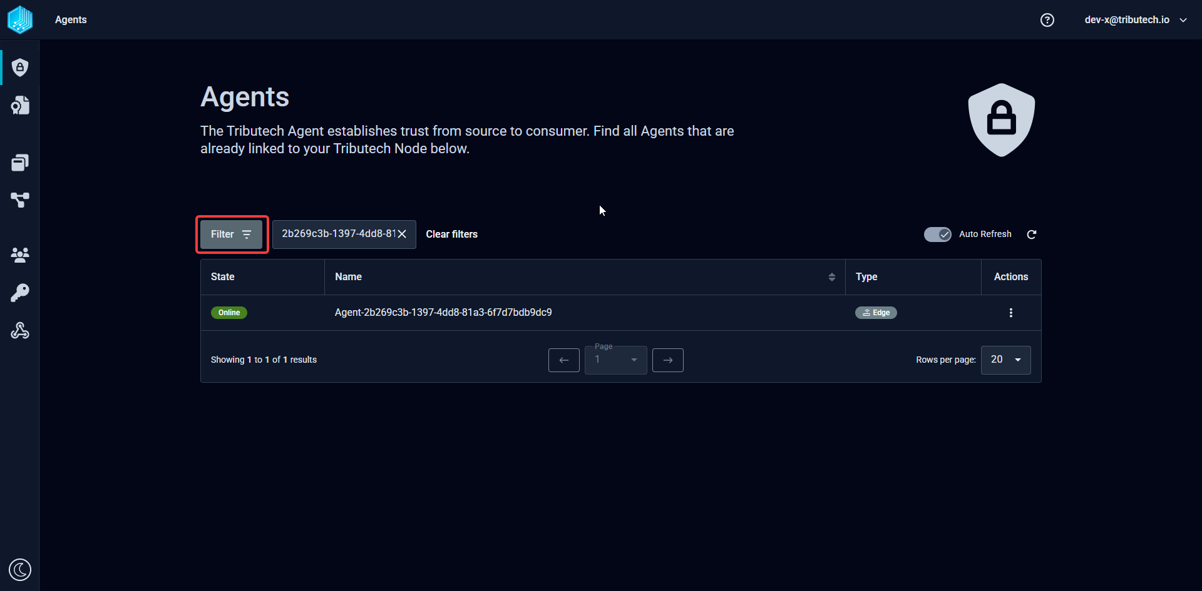Open the Agents shield sidebar icon
The width and height of the screenshot is (1202, 591).
click(x=20, y=68)
